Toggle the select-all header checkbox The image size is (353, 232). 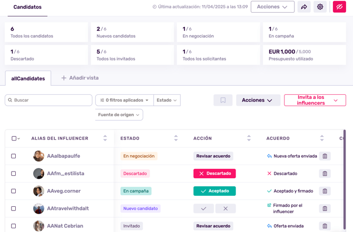[x=14, y=138]
